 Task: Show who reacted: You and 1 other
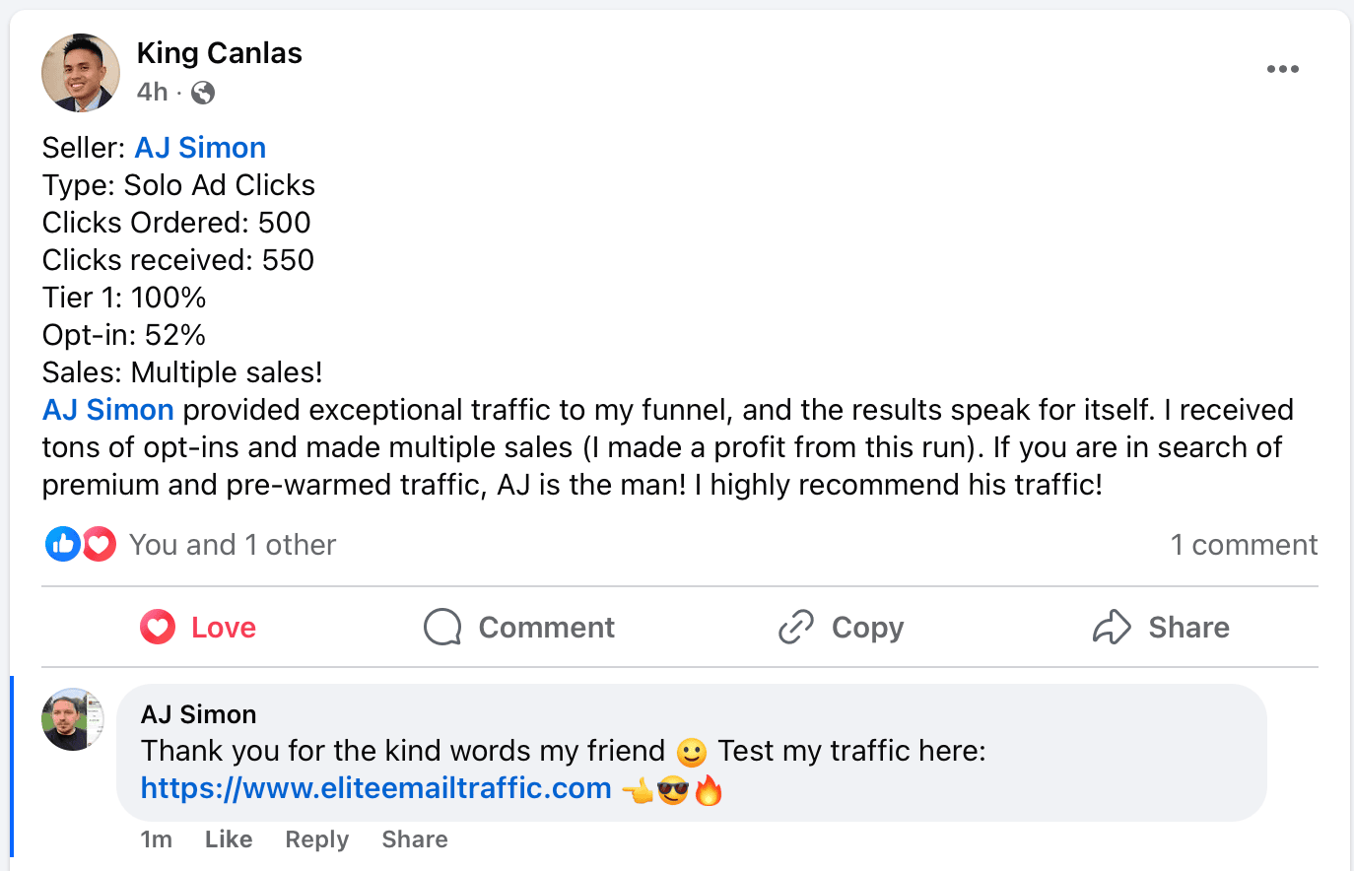[x=233, y=545]
